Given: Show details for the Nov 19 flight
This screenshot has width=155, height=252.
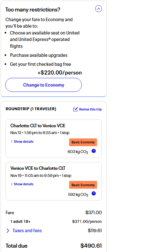Looking at the screenshot, I should point(24,184).
